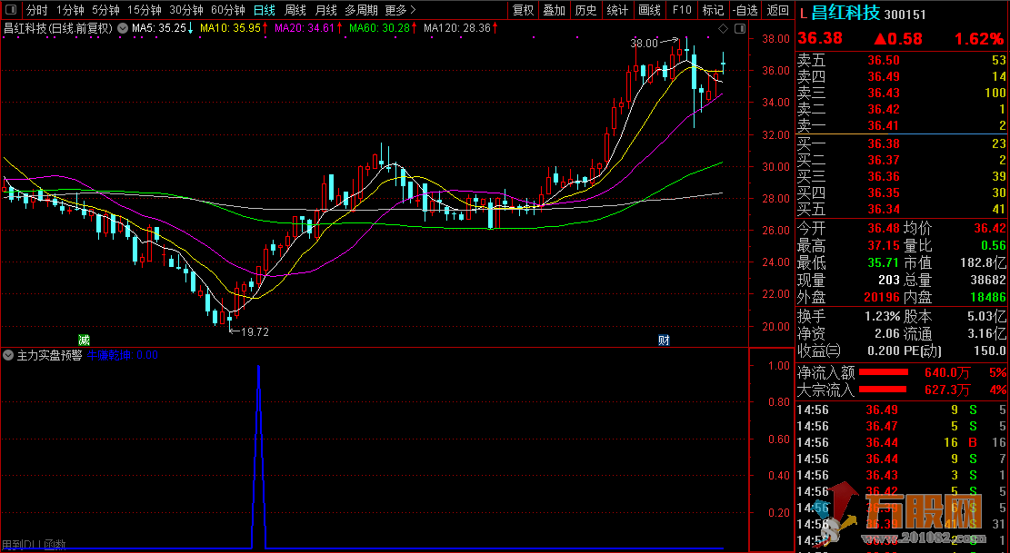The height and width of the screenshot is (553, 1010).
Task: Click the MA60: 30.28 label
Action: [379, 28]
